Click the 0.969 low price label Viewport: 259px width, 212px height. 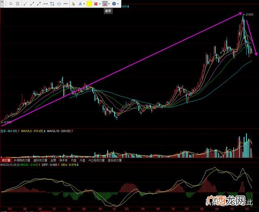(x=8, y=122)
